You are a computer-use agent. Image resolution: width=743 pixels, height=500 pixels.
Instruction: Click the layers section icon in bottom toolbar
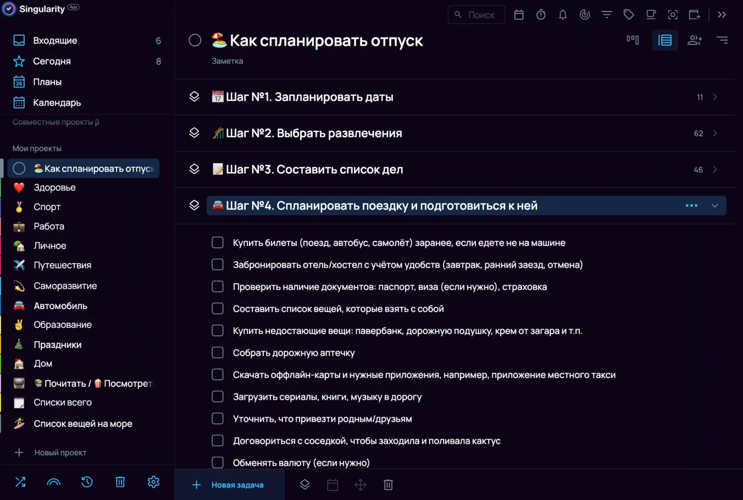[x=305, y=485]
